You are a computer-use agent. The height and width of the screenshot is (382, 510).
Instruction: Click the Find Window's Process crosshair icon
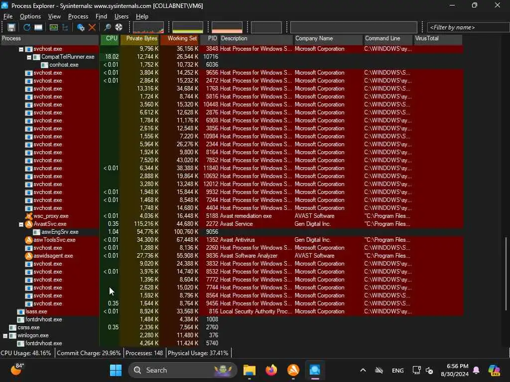(119, 27)
